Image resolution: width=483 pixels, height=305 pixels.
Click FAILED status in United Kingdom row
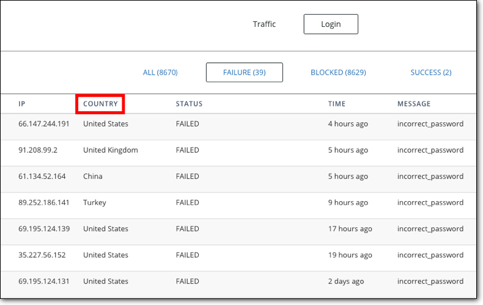(x=187, y=150)
